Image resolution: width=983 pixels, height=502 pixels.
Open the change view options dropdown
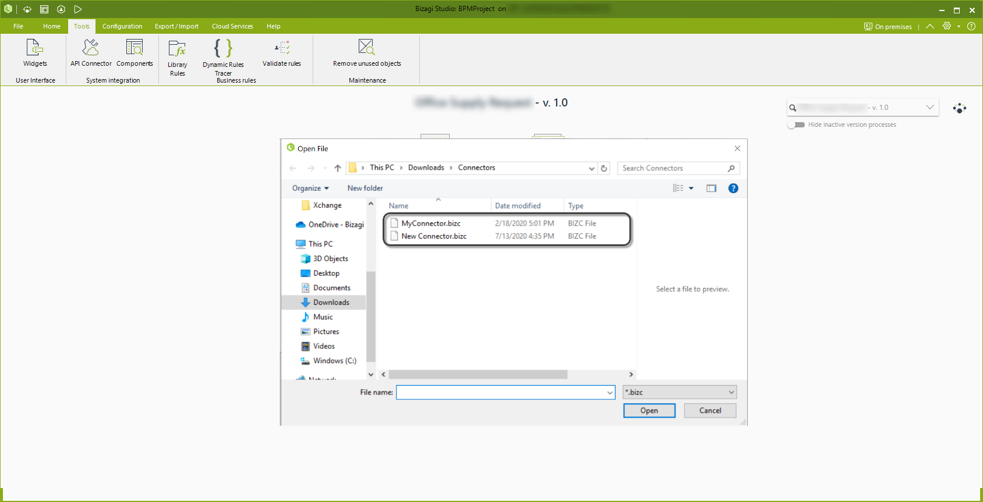(691, 188)
